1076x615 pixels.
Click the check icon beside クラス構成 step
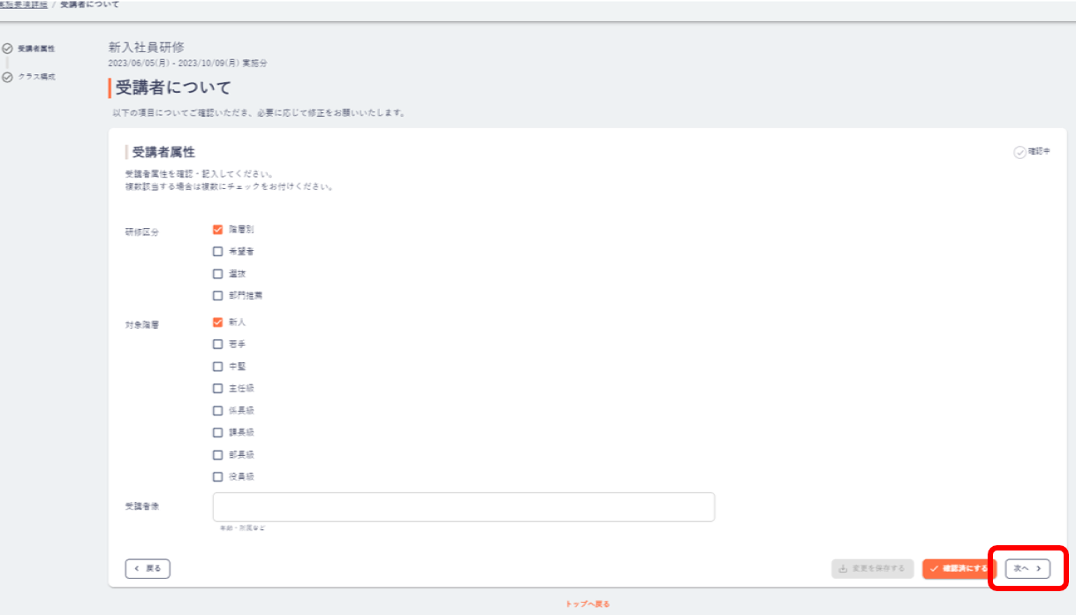8,78
